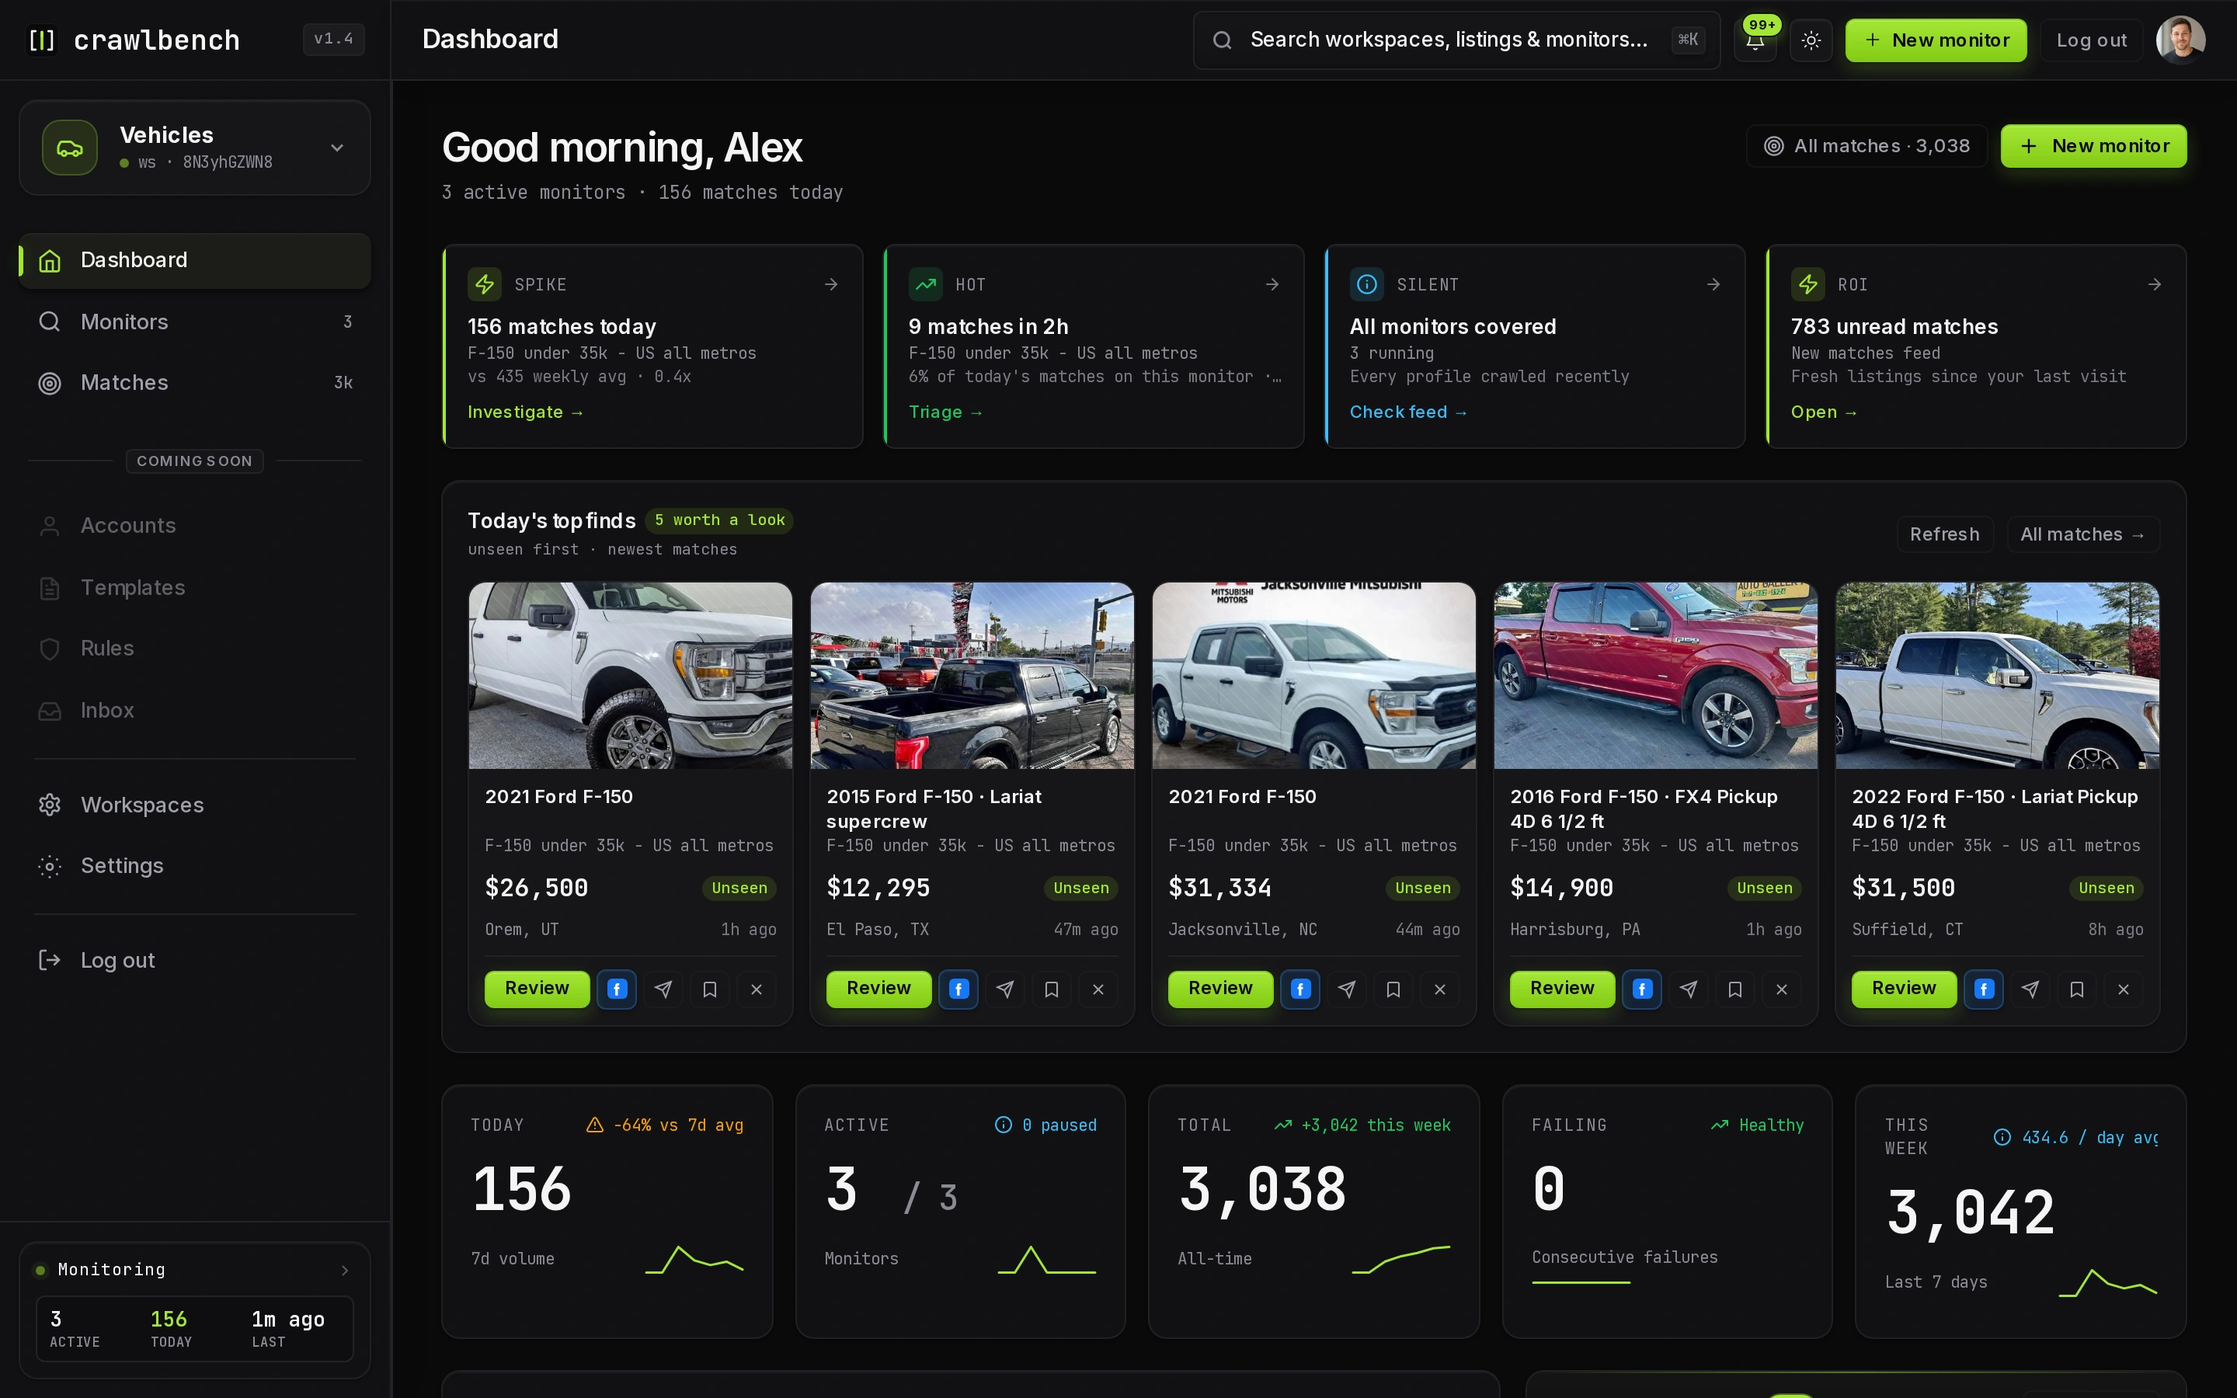Screen dimensions: 2237x1398
Task: Click Investigate link on SPIKE card
Action: [x=525, y=412]
